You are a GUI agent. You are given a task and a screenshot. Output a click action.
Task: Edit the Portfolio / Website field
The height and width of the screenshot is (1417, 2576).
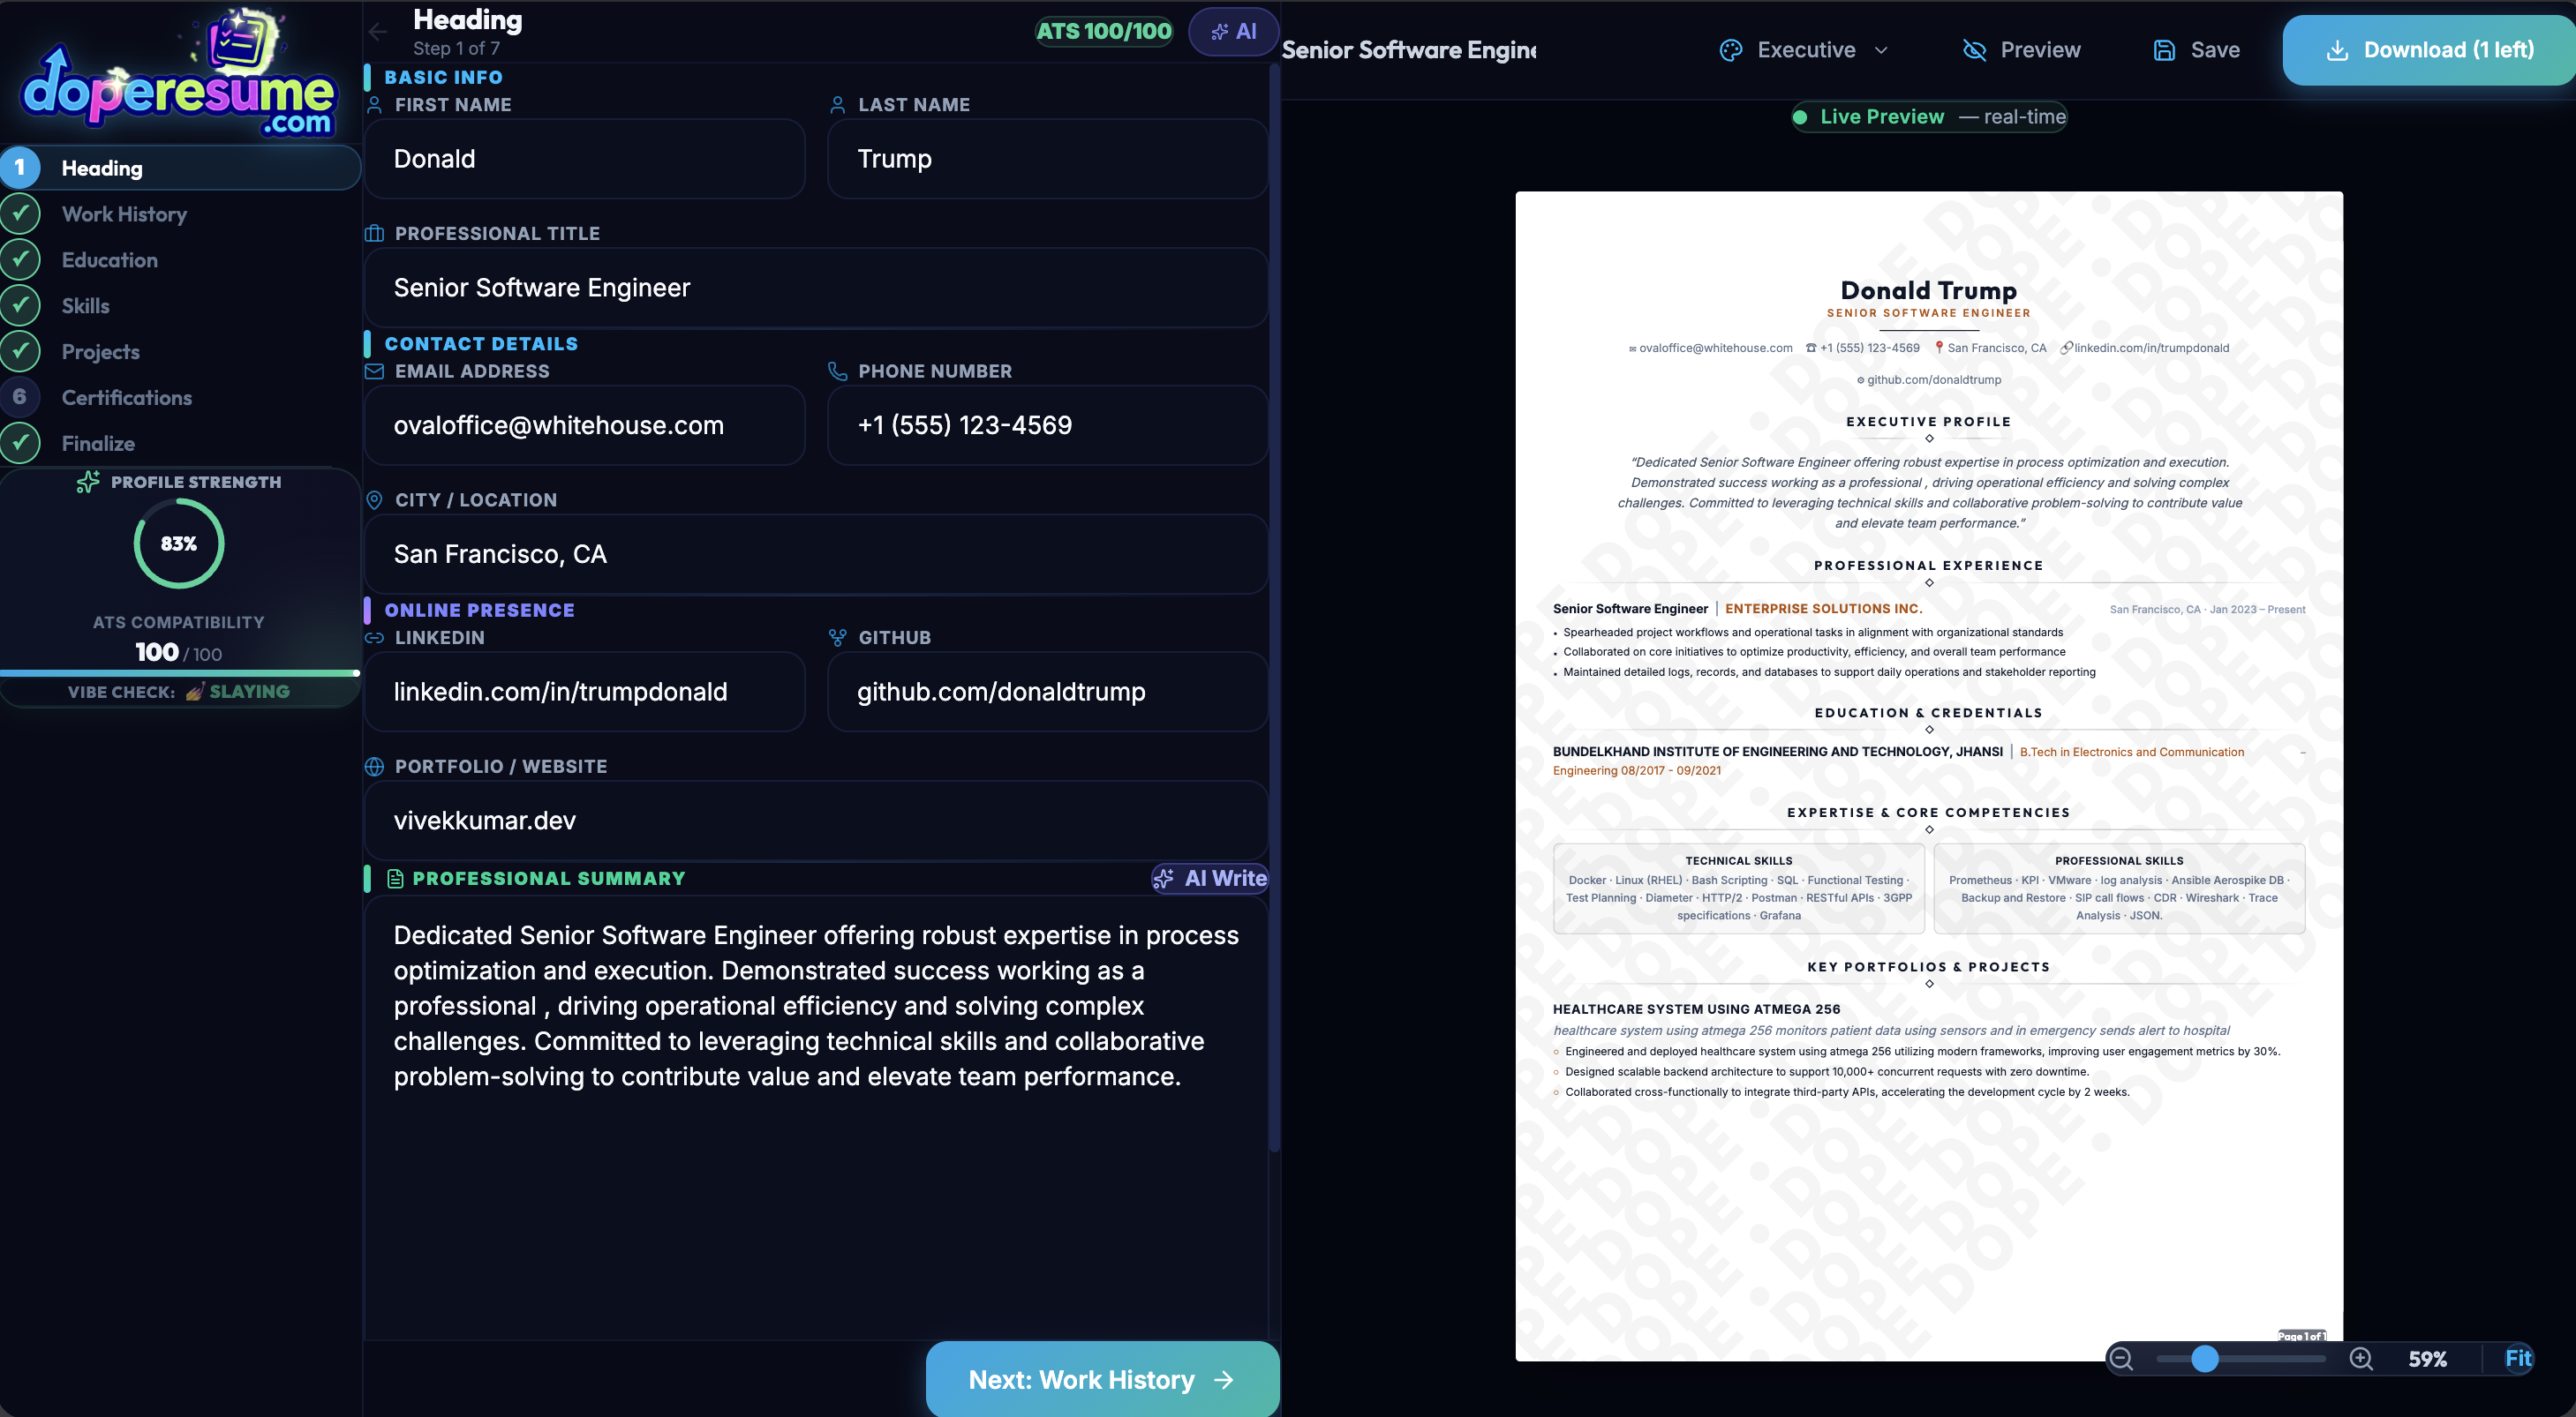816,821
